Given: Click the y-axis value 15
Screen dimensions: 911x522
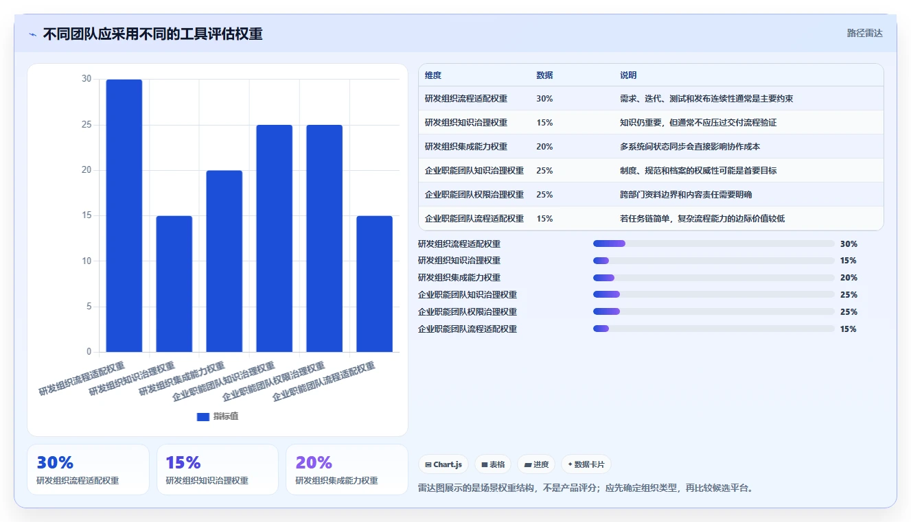Looking at the screenshot, I should tap(87, 215).
